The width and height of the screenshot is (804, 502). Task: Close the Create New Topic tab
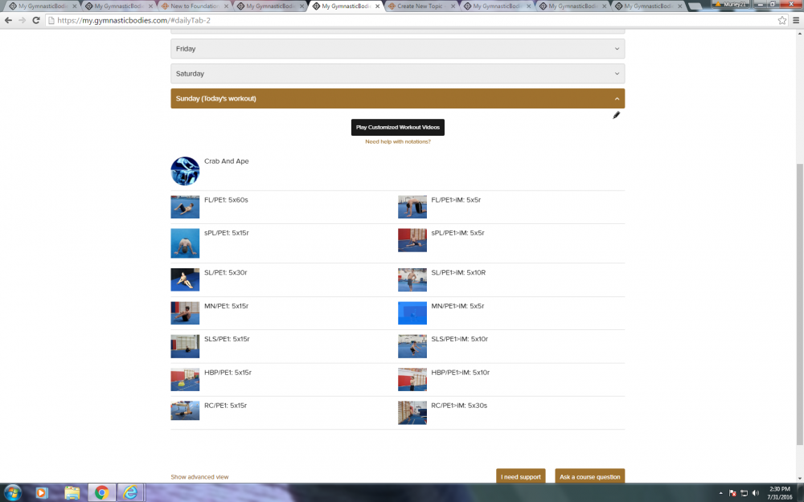click(x=453, y=6)
